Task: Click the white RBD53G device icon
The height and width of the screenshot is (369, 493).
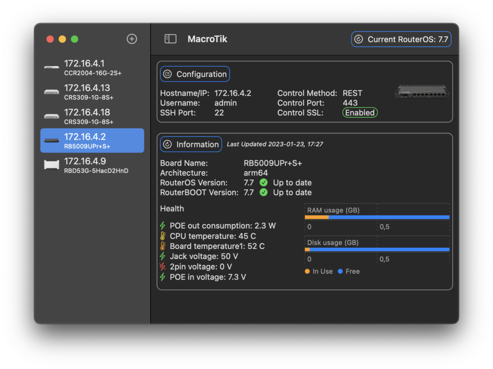Action: pyautogui.click(x=52, y=165)
